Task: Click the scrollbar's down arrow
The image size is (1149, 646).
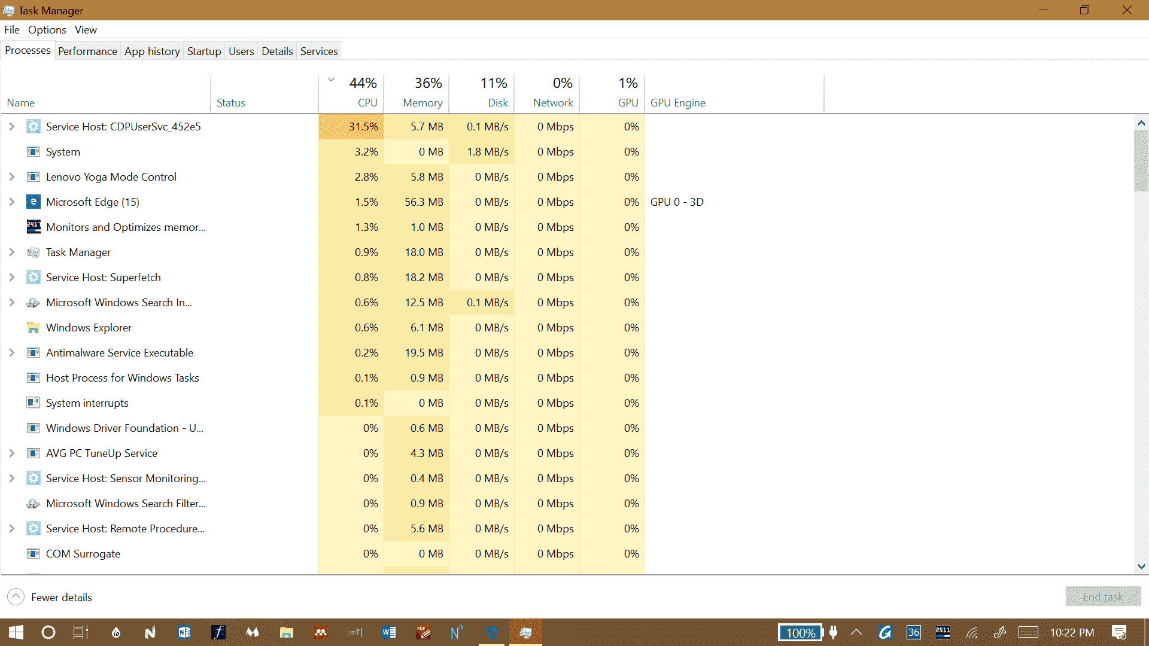Action: coord(1142,566)
